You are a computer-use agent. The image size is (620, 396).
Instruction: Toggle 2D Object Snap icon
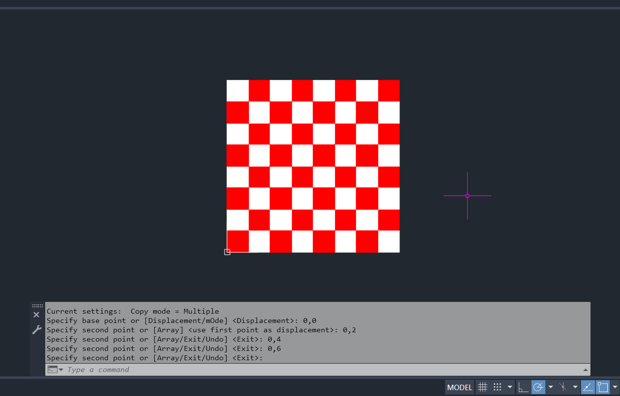coord(602,387)
